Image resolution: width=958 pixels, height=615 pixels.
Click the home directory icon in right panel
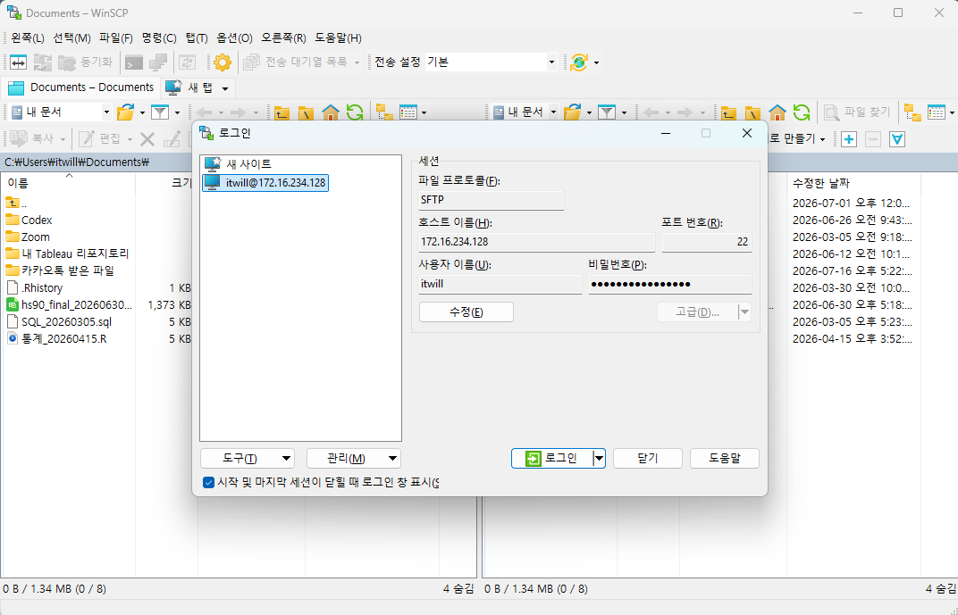pyautogui.click(x=777, y=112)
